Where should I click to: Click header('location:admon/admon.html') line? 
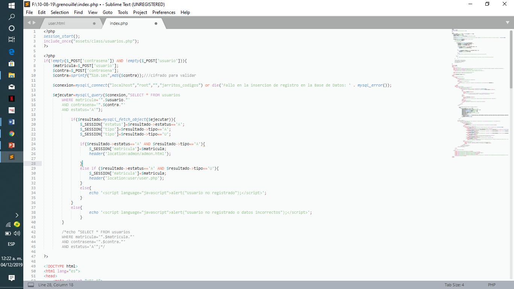(x=130, y=154)
